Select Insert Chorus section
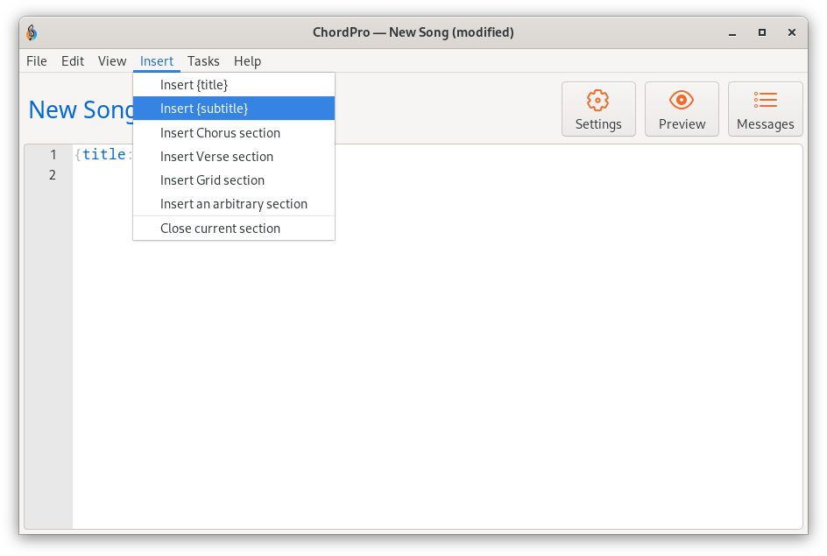This screenshot has height=556, width=827. click(x=234, y=133)
